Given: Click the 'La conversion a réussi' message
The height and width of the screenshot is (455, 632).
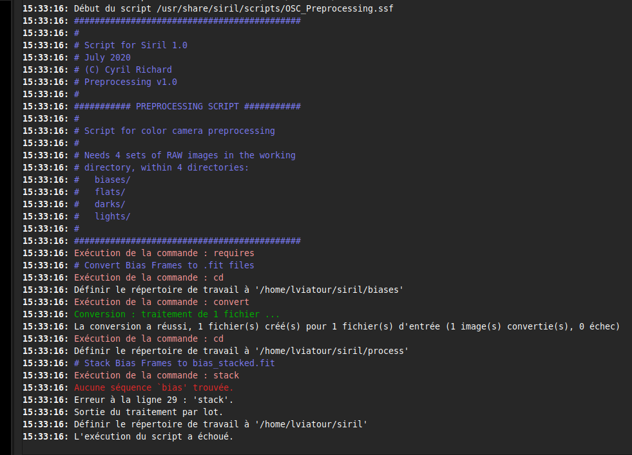Looking at the screenshot, I should [347, 326].
